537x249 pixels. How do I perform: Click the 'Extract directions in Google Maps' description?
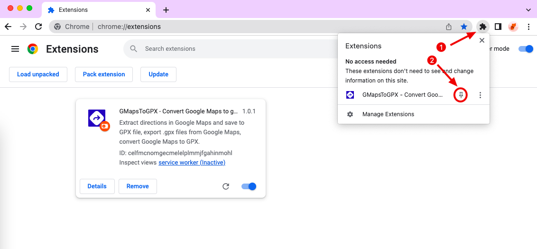182,132
